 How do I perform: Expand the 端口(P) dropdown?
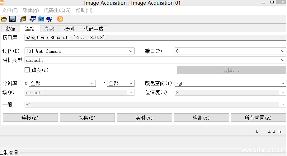click(230, 51)
